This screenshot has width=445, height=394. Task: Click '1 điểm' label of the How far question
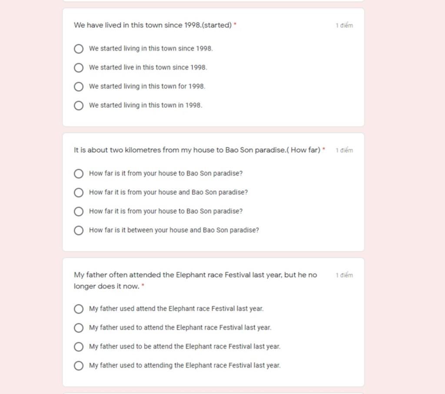point(344,150)
